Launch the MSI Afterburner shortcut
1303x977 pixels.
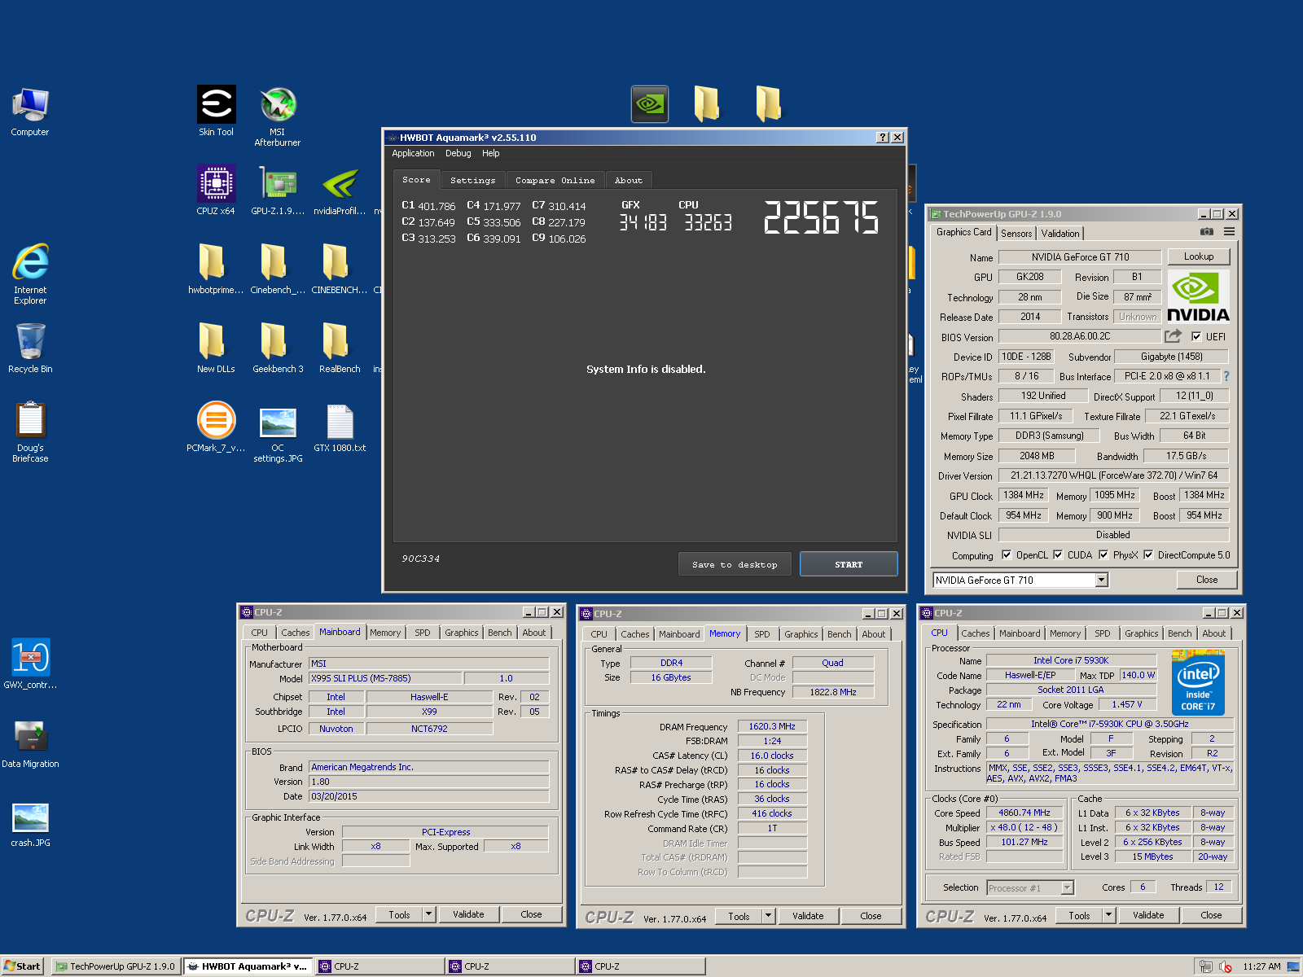(x=278, y=116)
